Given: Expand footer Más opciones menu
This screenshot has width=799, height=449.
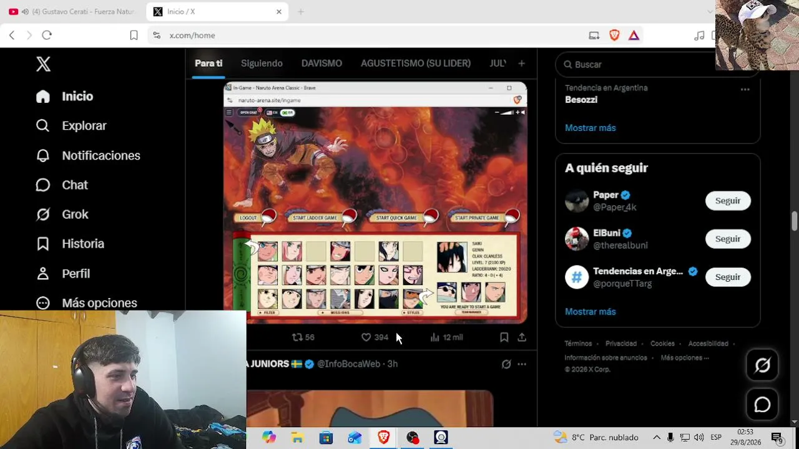Looking at the screenshot, I should click(685, 358).
